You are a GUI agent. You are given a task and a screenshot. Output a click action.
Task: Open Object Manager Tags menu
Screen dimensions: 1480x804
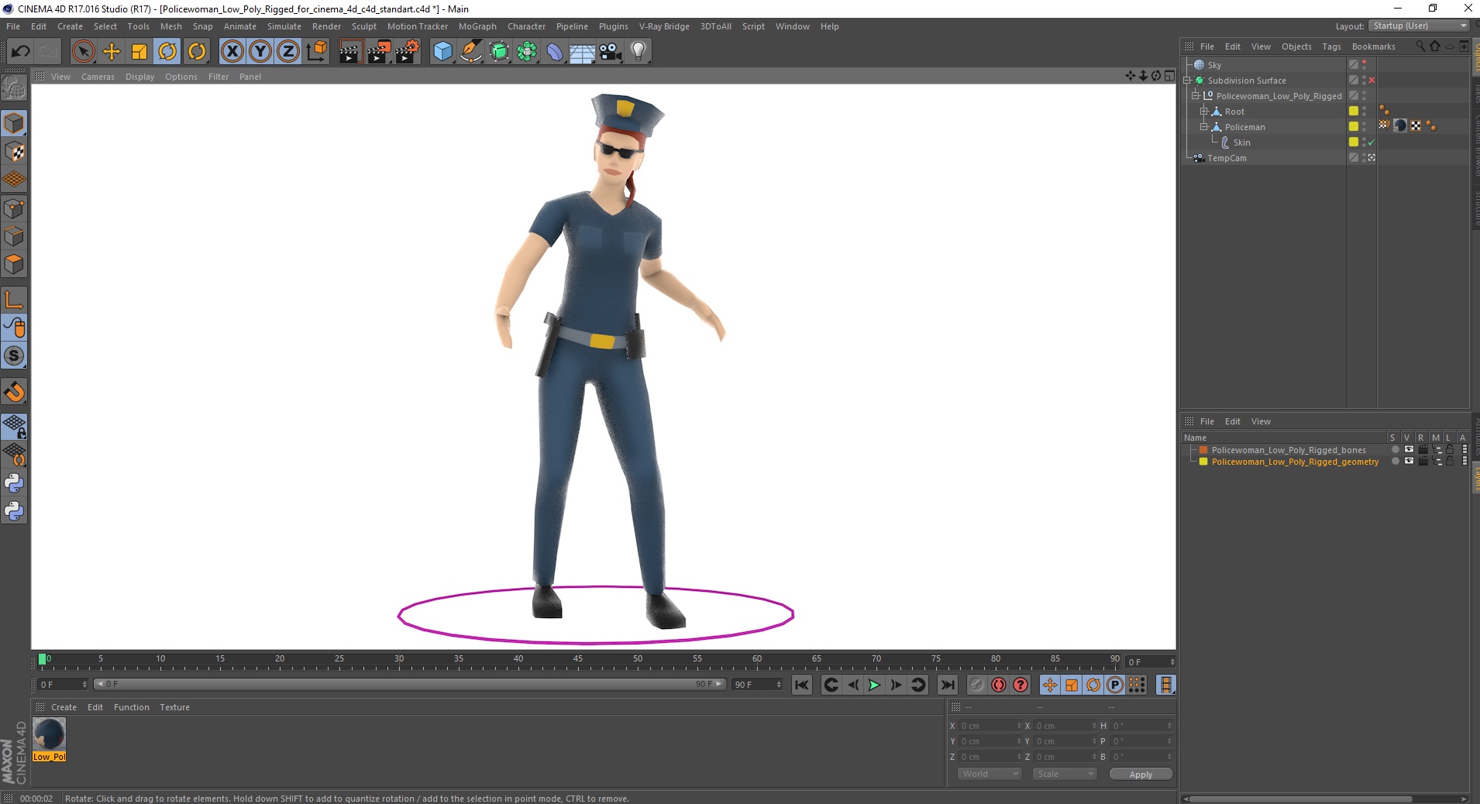pyautogui.click(x=1331, y=46)
